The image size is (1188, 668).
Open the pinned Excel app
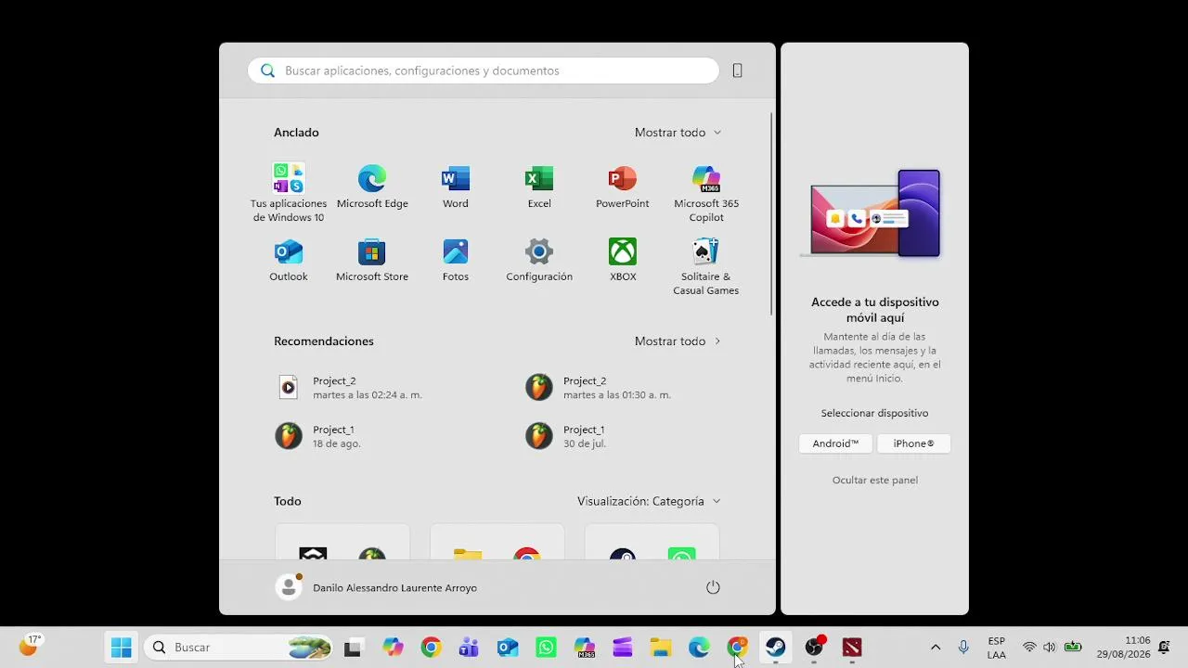(x=539, y=186)
